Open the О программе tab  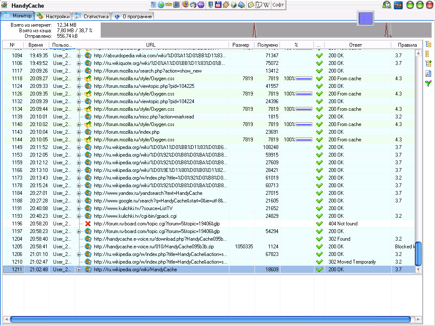(133, 17)
